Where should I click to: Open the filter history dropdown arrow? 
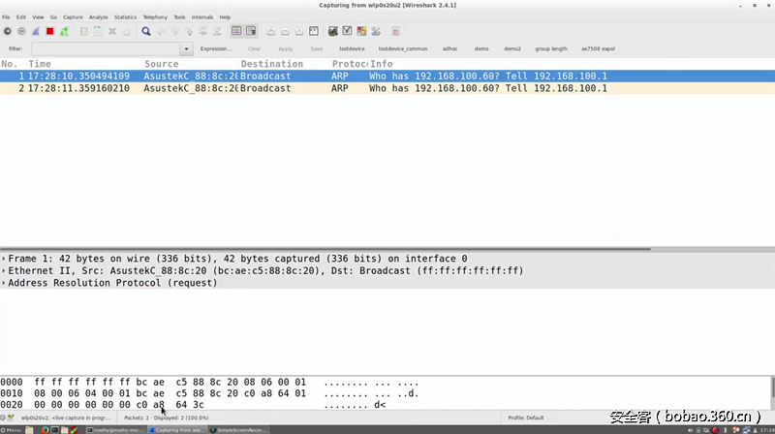tap(186, 49)
